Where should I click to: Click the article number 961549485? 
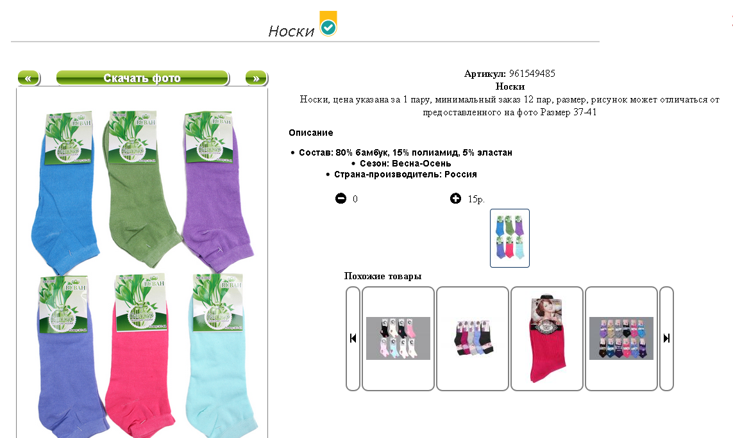point(532,73)
